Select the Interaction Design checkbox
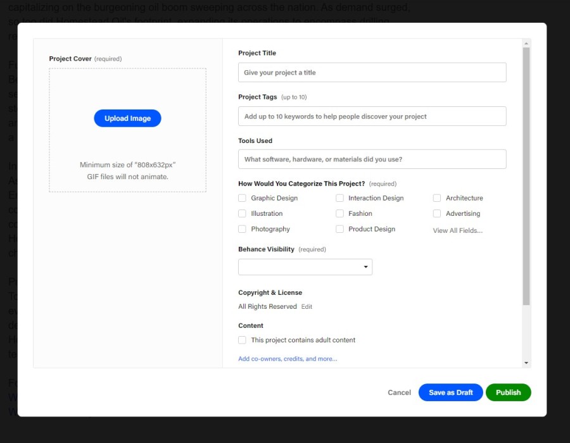 coord(339,198)
